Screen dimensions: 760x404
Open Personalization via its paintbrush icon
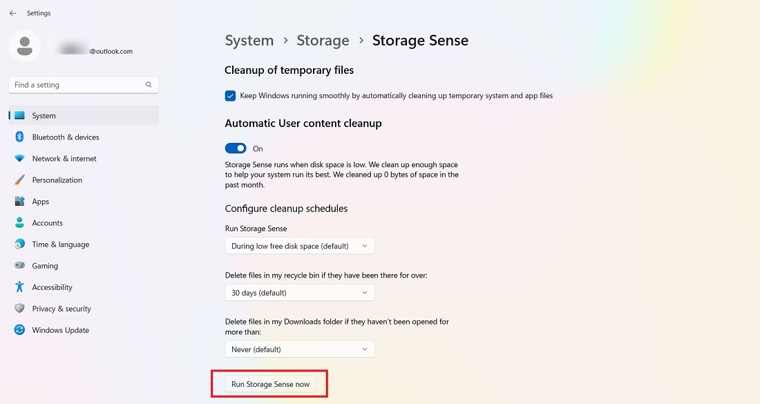click(20, 180)
